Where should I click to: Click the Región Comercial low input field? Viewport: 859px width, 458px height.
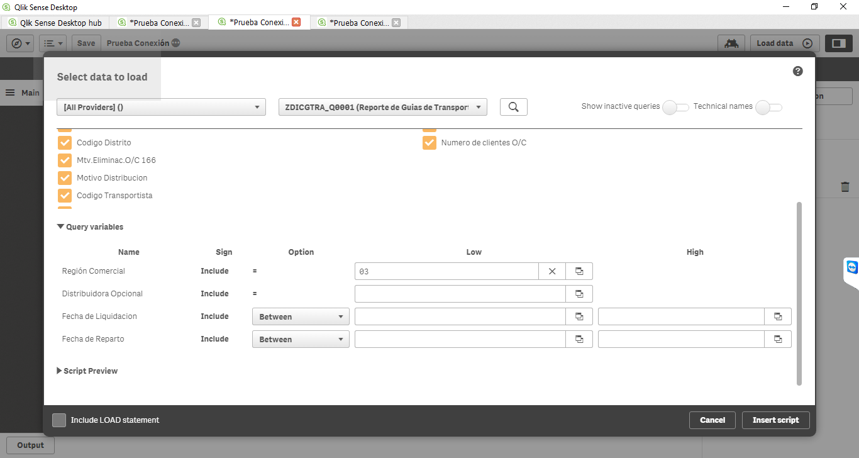(x=446, y=271)
